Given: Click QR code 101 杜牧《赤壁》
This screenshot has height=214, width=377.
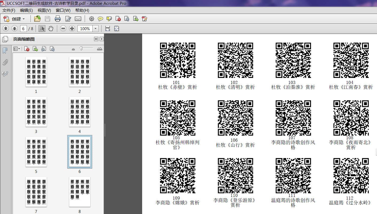Looking at the screenshot, I should click(178, 60).
